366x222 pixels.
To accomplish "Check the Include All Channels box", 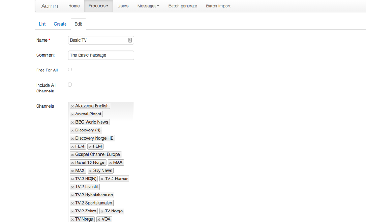I will tap(70, 85).
